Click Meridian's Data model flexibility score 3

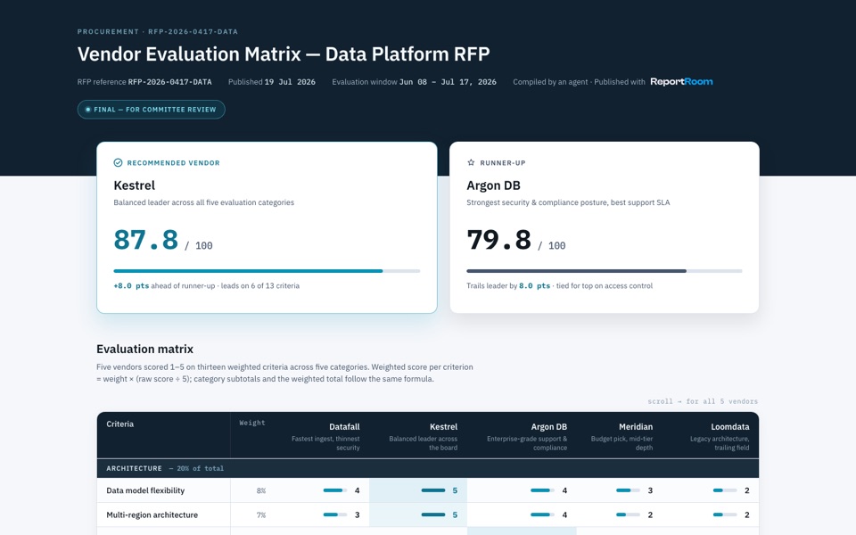tap(650, 490)
